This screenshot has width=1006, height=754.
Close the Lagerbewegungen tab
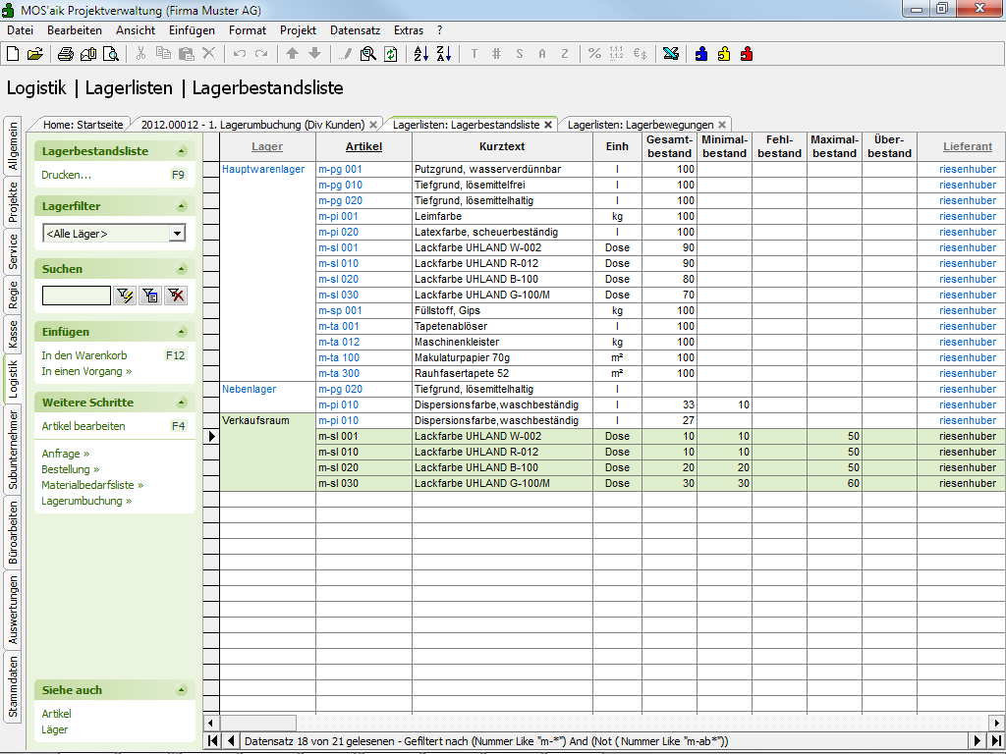(722, 125)
